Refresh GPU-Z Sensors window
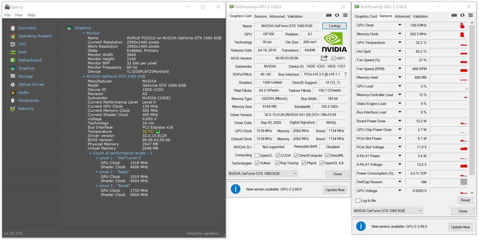The image size is (479, 241). (463, 15)
